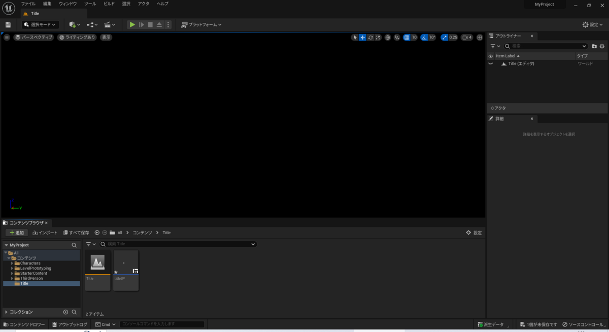Activate the rotate gizmo tool
The height and width of the screenshot is (332, 609).
[370, 38]
